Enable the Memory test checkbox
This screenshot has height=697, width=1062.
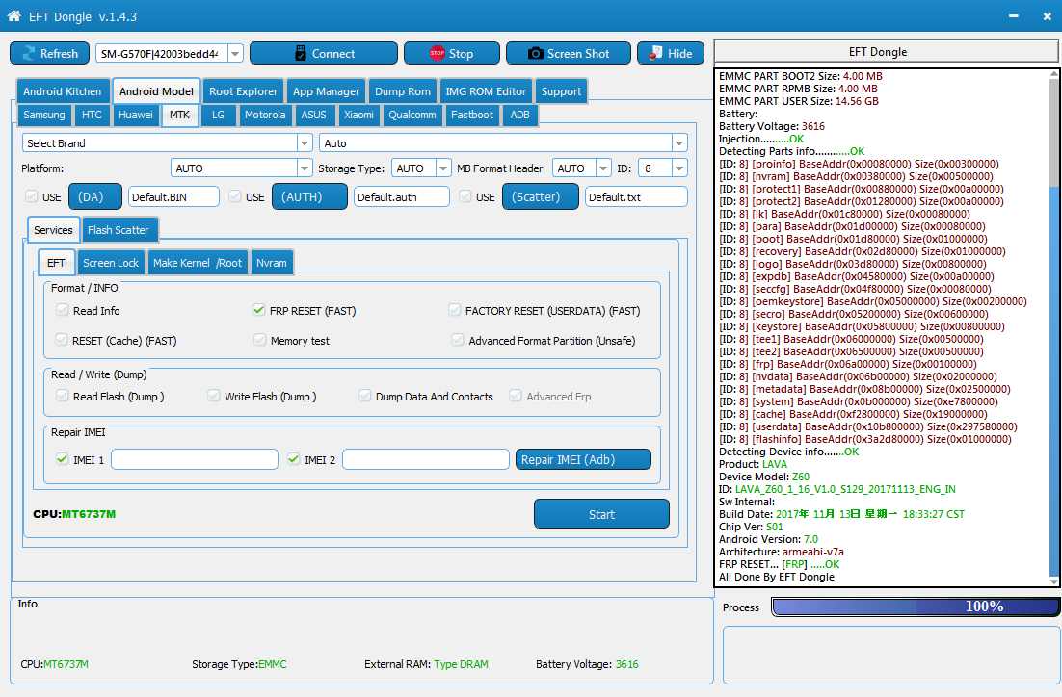coord(260,340)
